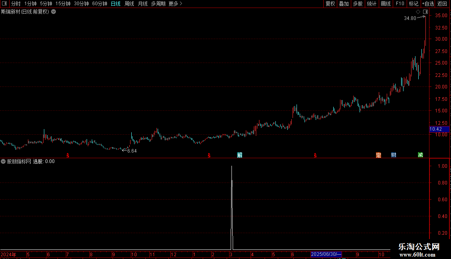Click the month 12 marker on timeline
The image size is (451, 259).
[x=174, y=254]
